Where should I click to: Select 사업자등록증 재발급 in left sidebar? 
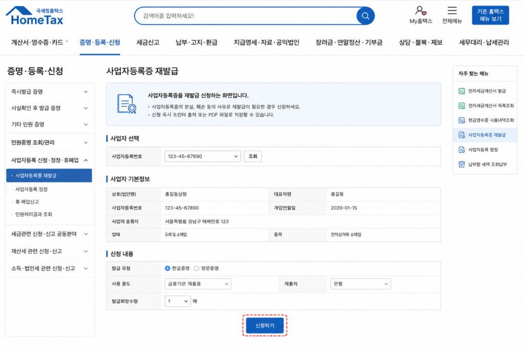49,176
